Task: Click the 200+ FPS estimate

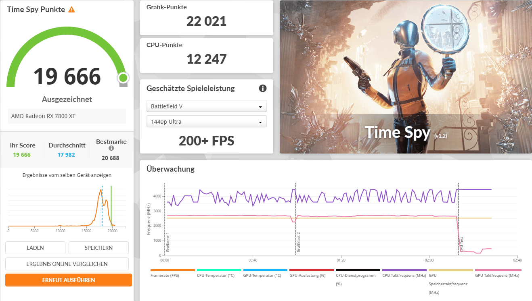Action: 206,140
